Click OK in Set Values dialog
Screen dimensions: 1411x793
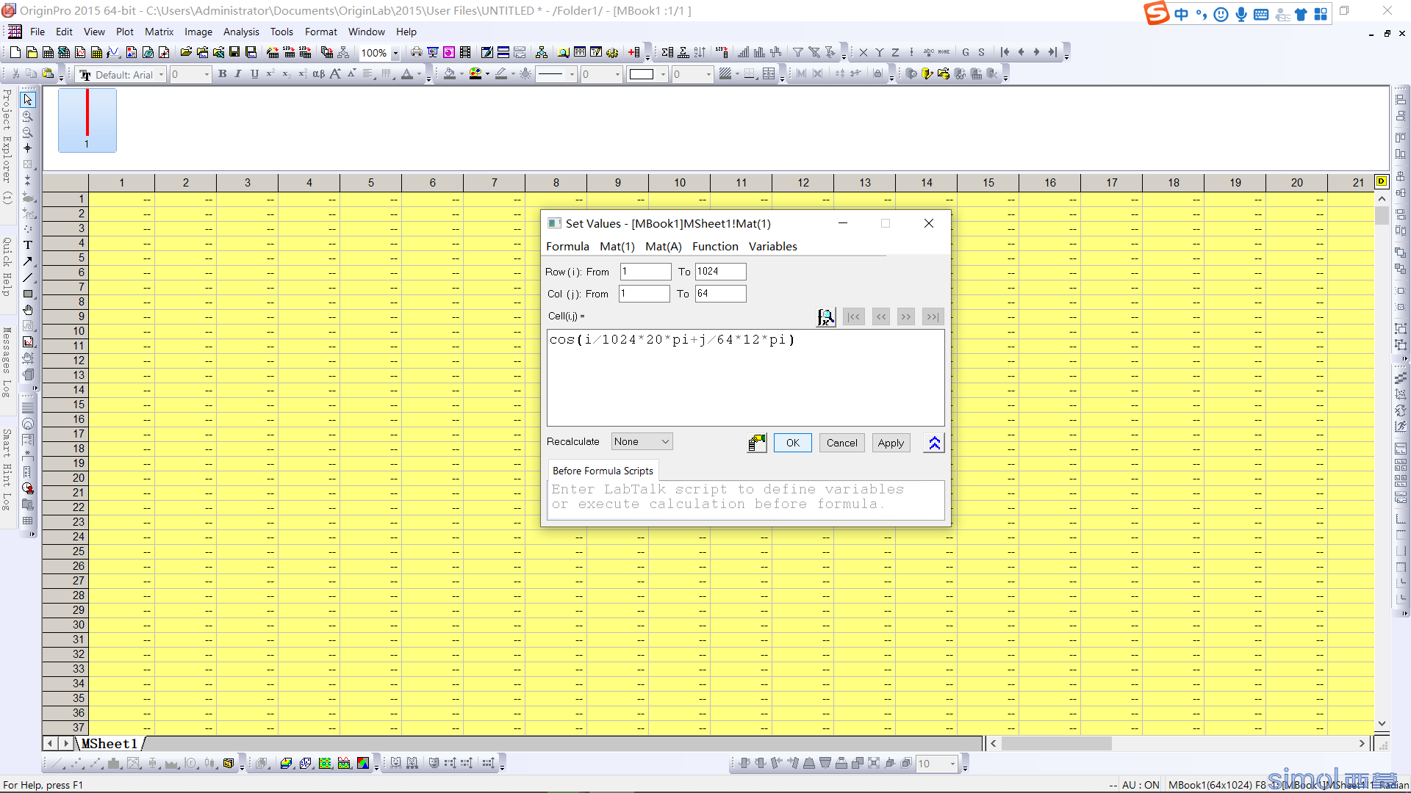(793, 443)
